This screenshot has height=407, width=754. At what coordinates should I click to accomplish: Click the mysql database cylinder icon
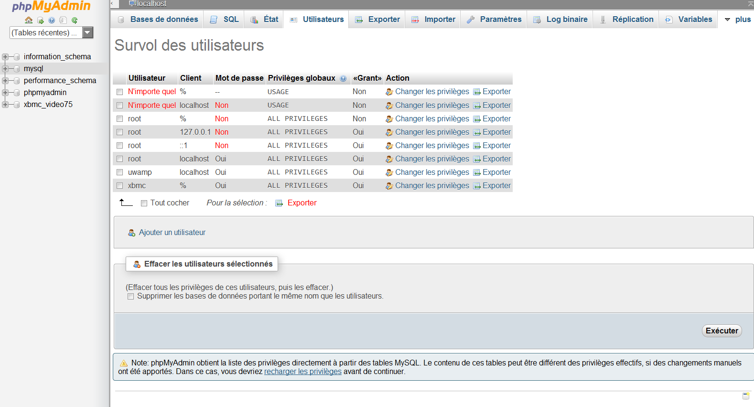[x=17, y=69]
